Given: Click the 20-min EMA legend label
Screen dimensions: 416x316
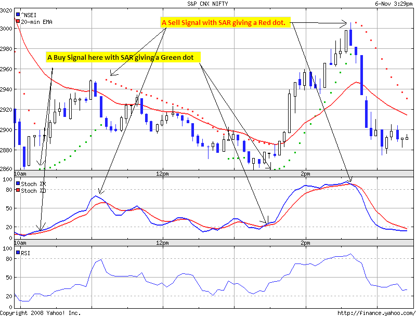Looking at the screenshot, I should [x=36, y=22].
